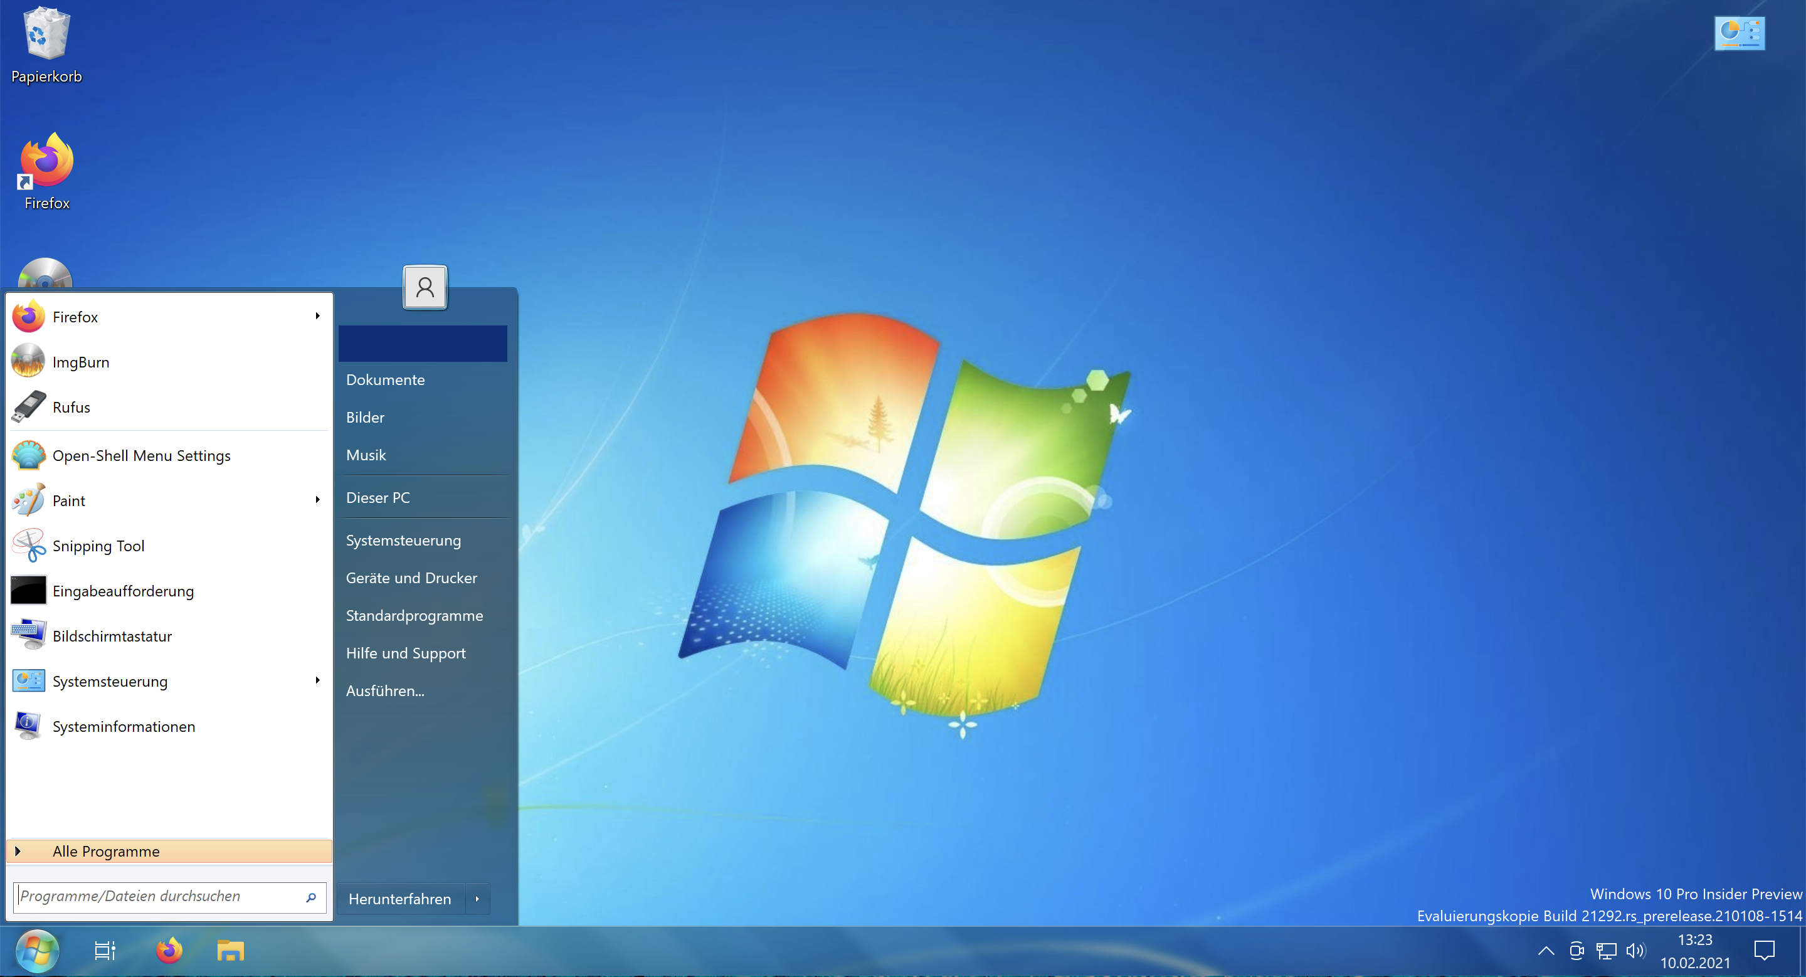
Task: Launch the Snipping Tool
Action: click(x=97, y=546)
